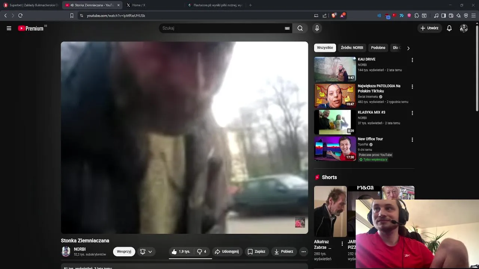Open Brave Leo AI sparkle icon
The height and width of the screenshot is (269, 479).
(x=458, y=16)
